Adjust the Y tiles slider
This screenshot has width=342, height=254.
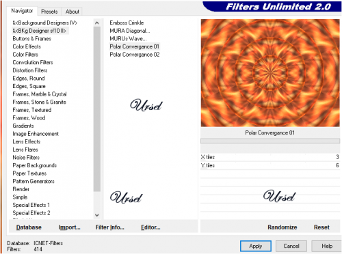270,165
